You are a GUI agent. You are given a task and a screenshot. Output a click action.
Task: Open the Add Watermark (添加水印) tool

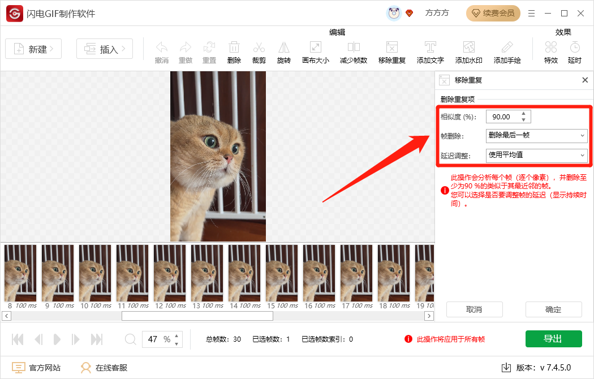(x=469, y=48)
